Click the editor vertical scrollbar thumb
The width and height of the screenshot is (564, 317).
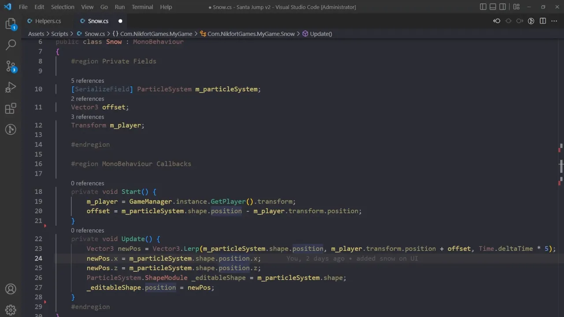tap(561, 166)
